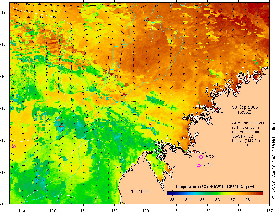Click longitude axis label '123'
This screenshot has height=213, width=276.
(x=146, y=210)
